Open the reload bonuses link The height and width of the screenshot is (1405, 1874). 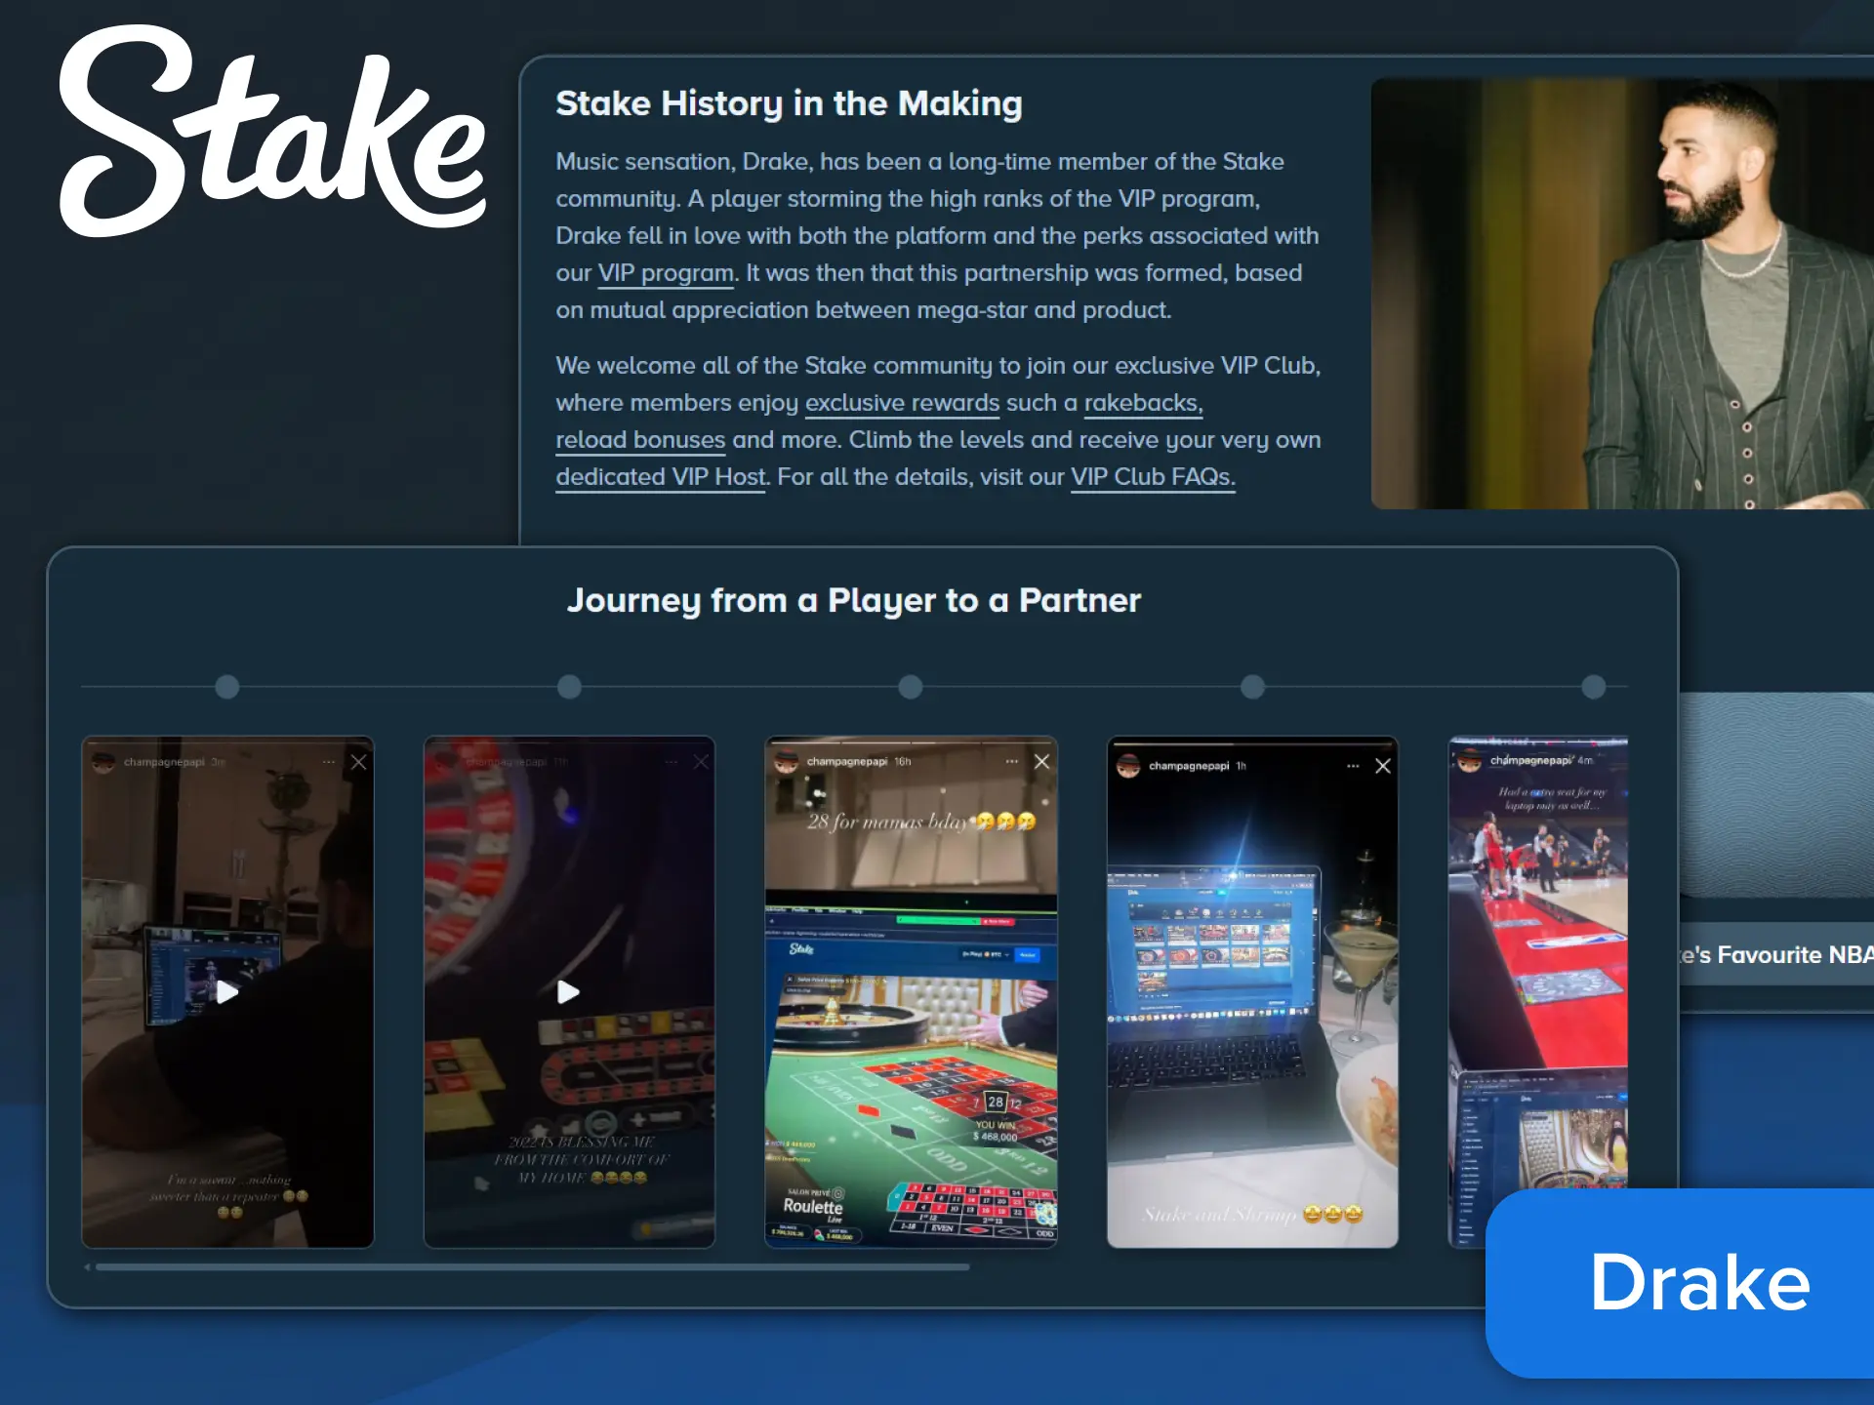pyautogui.click(x=640, y=440)
